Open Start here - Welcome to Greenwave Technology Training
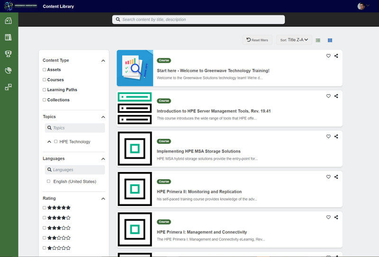379x257 pixels. point(213,71)
